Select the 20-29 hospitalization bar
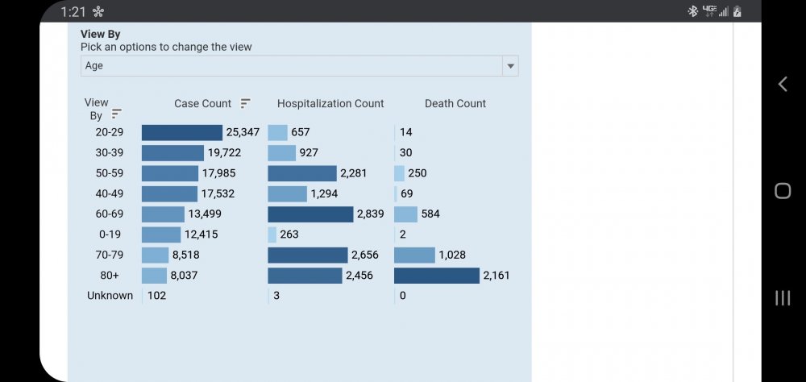The image size is (806, 382). point(277,132)
